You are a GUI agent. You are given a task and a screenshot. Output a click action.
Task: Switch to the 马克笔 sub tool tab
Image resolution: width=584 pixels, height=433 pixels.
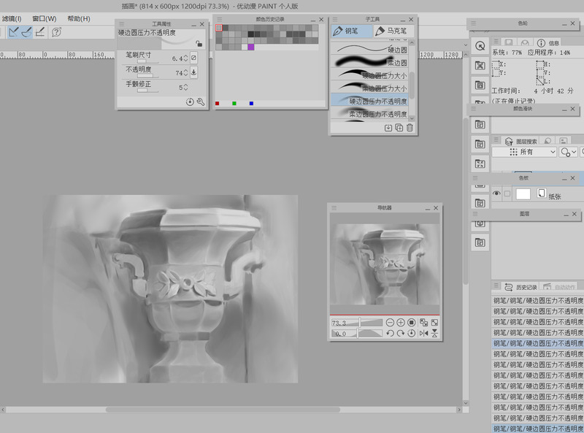(x=394, y=31)
